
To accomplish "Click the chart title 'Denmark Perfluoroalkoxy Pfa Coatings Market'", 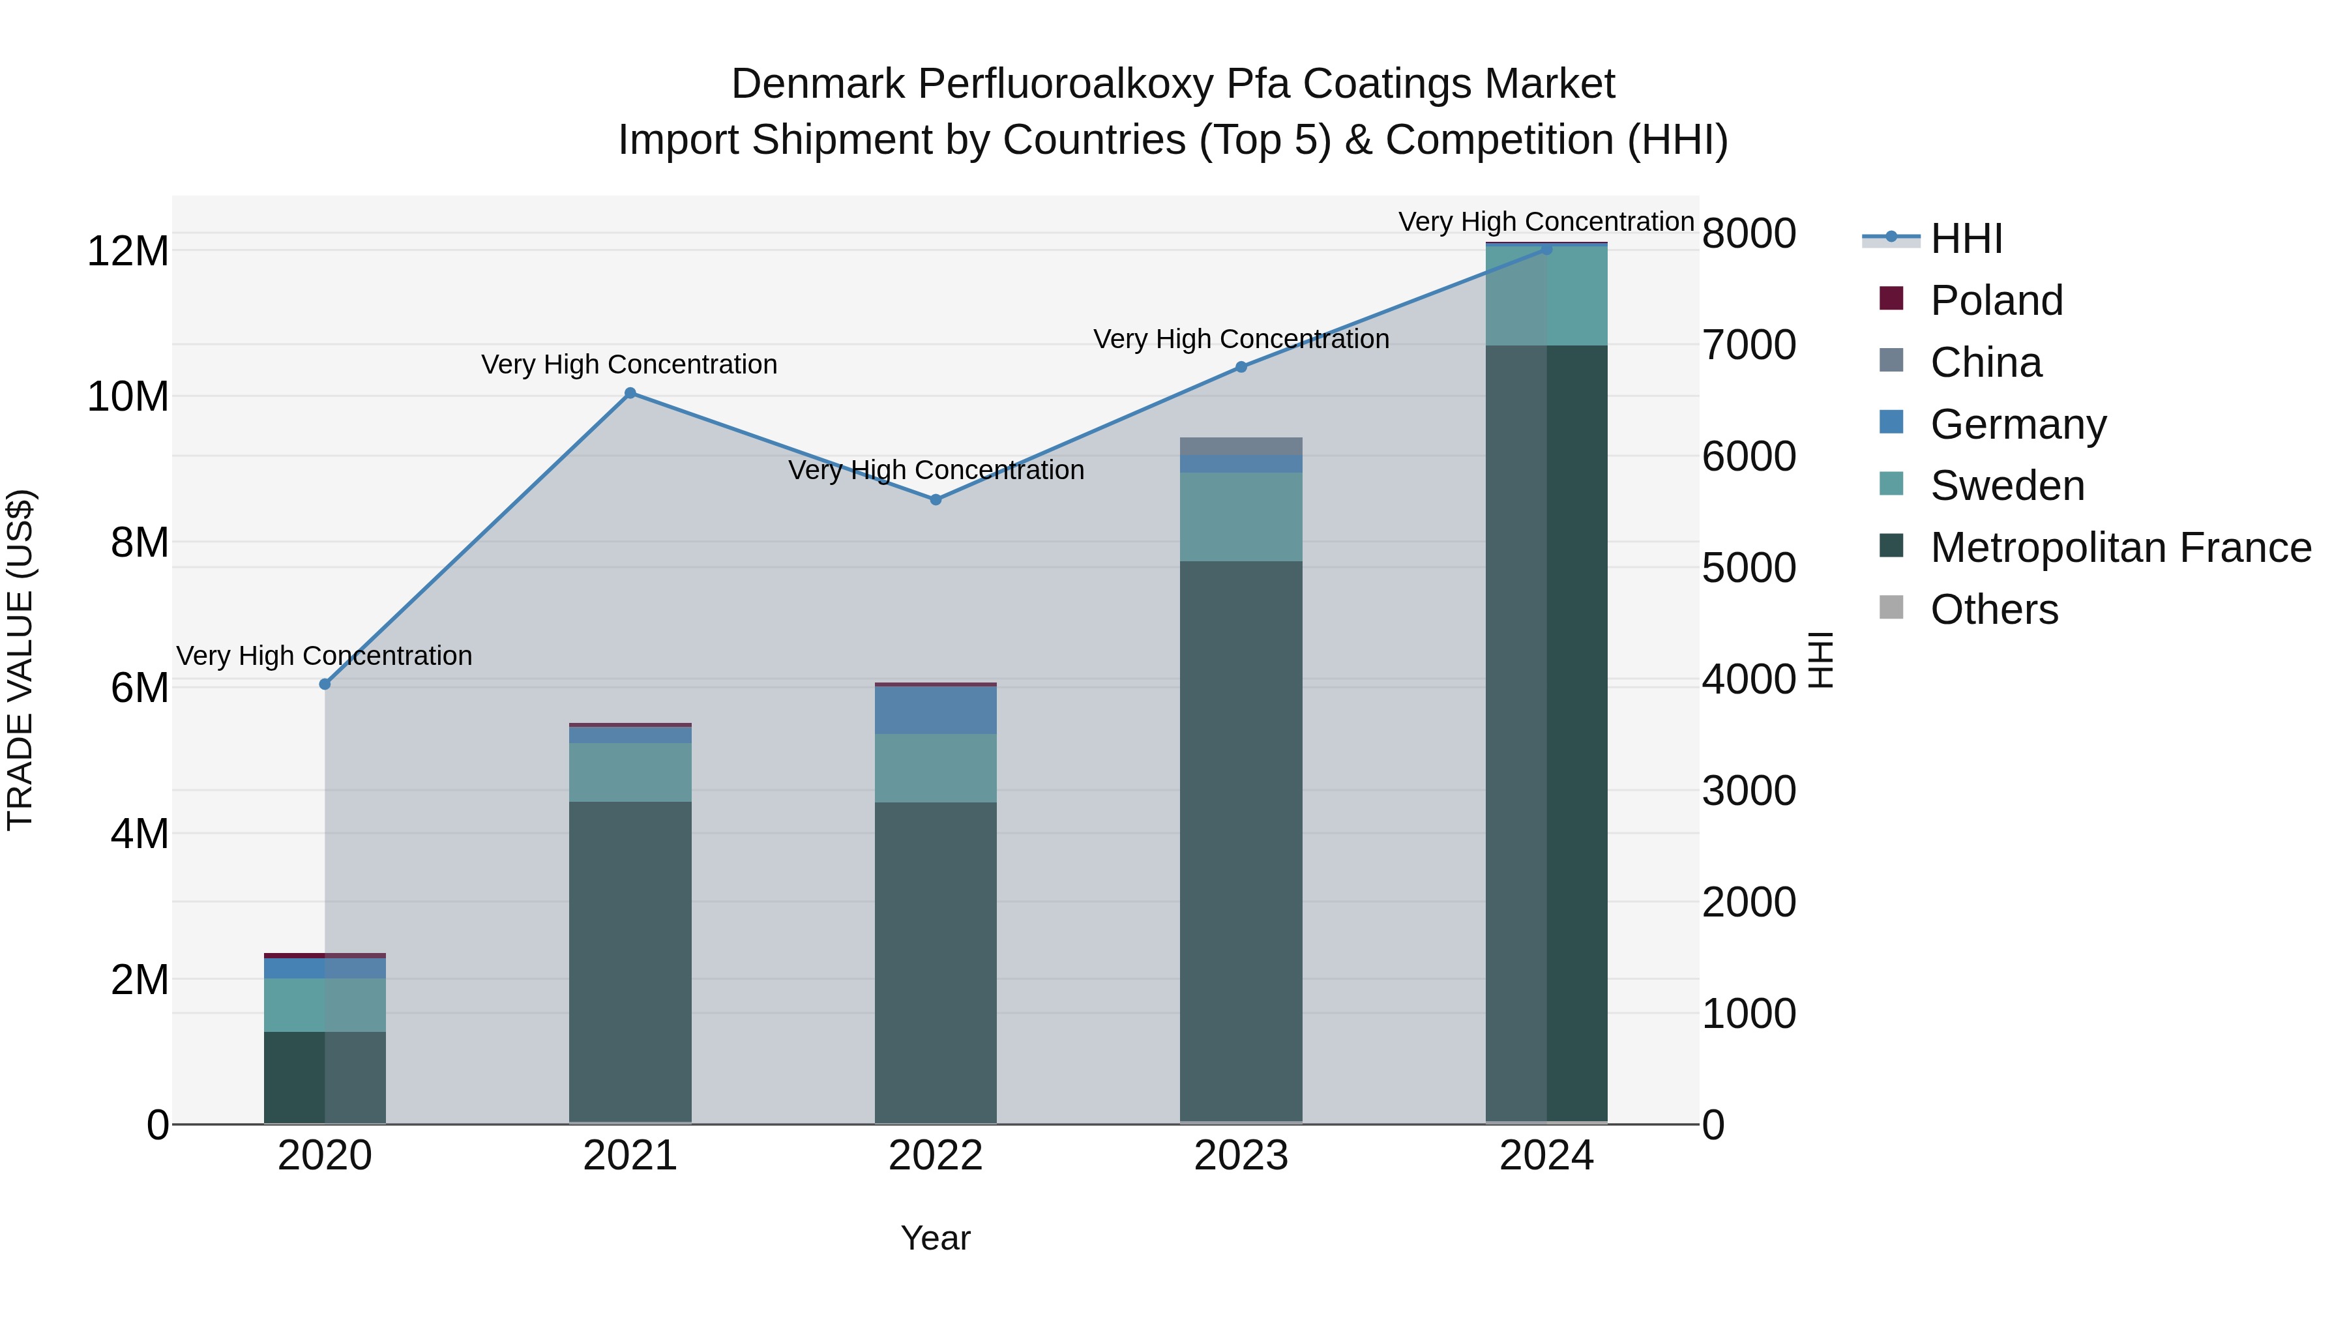I will click(1173, 84).
